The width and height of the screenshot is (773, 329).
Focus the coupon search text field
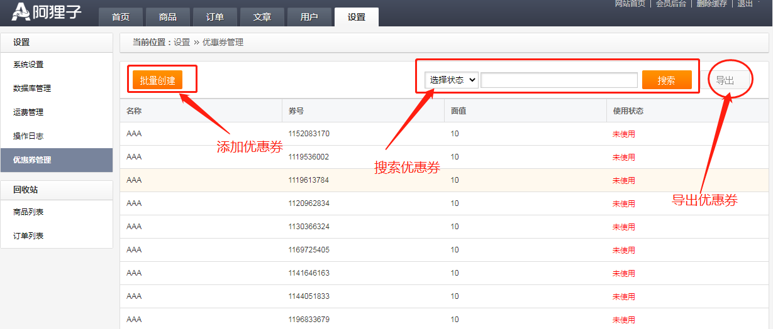[x=559, y=80]
